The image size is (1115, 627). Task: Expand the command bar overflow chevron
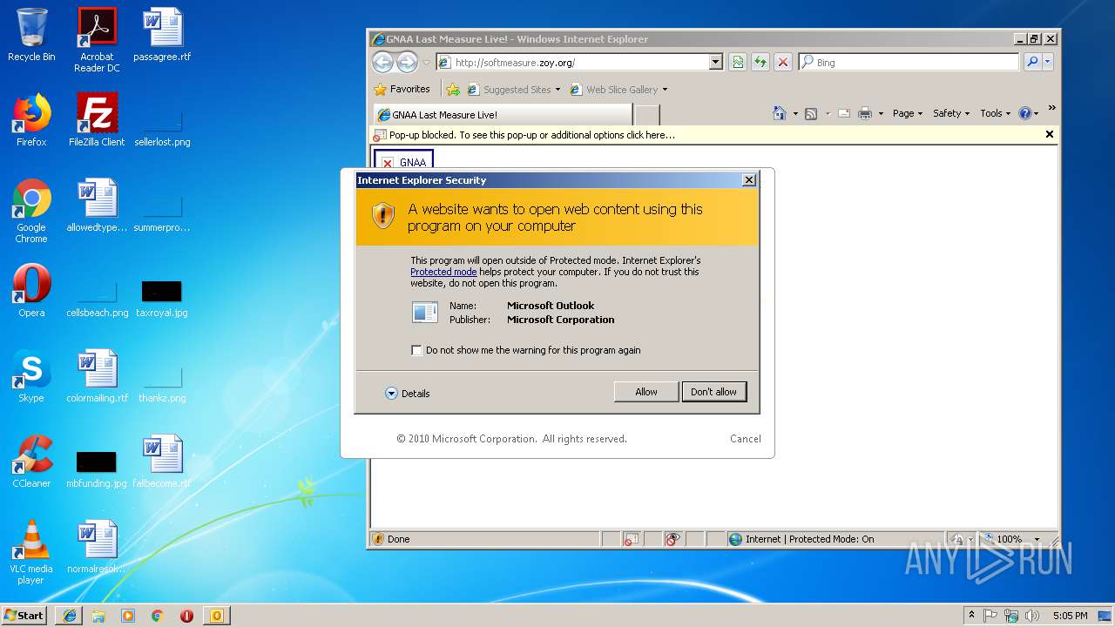click(x=1051, y=109)
